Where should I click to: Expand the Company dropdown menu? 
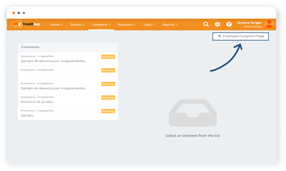(101, 25)
